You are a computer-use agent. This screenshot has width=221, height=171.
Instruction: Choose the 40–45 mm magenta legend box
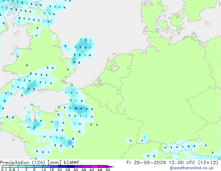pyautogui.click(x=94, y=166)
